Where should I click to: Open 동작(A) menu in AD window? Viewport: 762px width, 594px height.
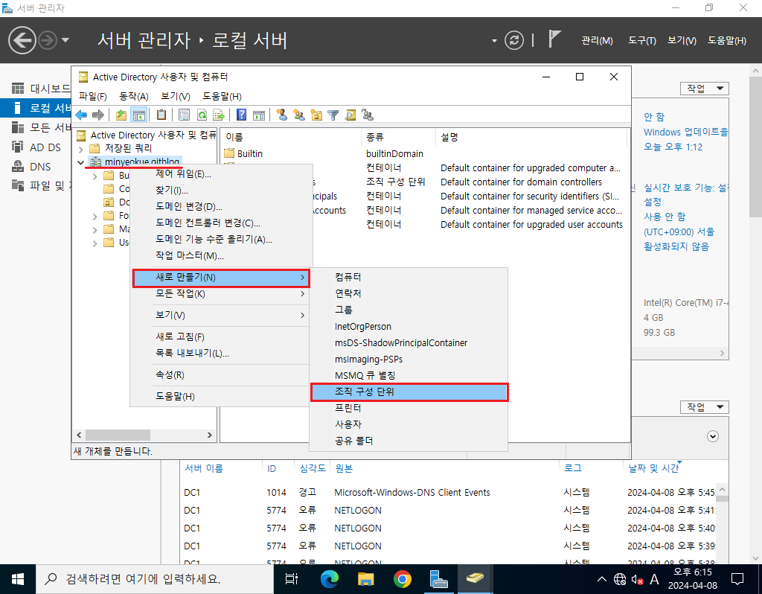(x=134, y=96)
